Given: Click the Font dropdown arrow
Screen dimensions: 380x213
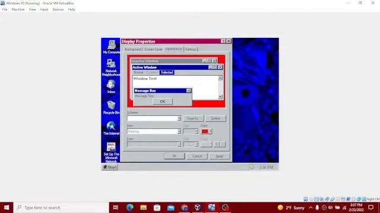Looking at the screenshot, I should 179,144.
